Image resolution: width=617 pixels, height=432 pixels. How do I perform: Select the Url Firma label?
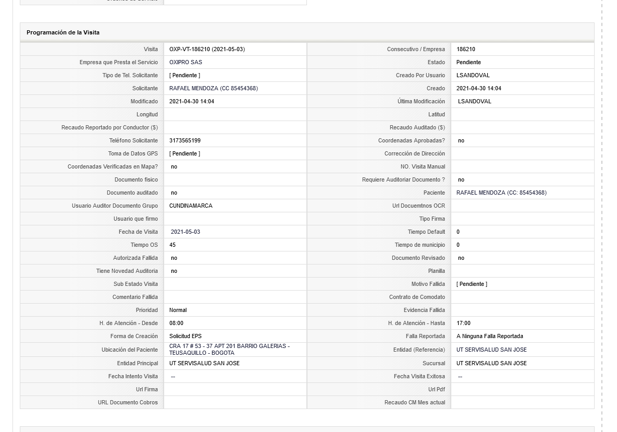point(147,389)
